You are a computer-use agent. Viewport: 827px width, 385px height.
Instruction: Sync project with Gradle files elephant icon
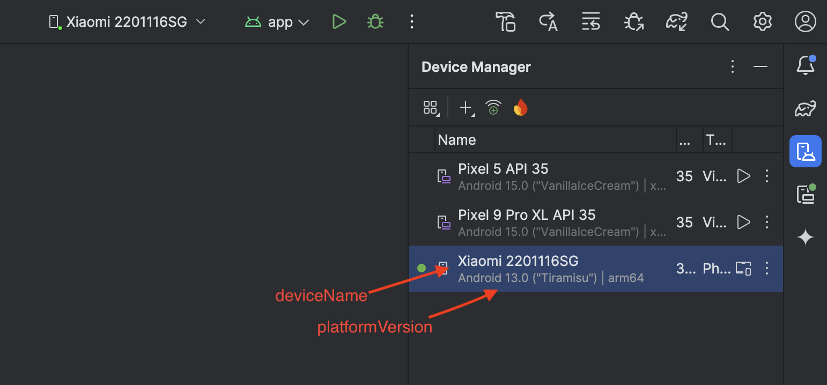click(676, 22)
